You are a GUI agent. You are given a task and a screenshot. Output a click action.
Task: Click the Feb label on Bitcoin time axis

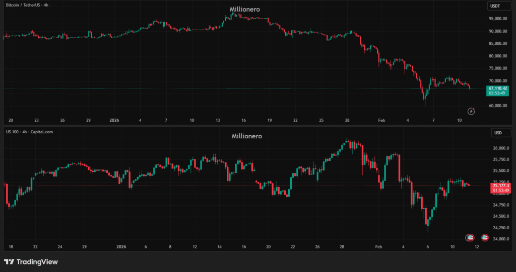pos(381,121)
